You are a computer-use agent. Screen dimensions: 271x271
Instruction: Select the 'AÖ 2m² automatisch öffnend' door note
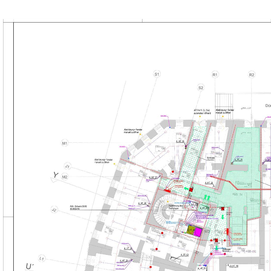[202, 112]
